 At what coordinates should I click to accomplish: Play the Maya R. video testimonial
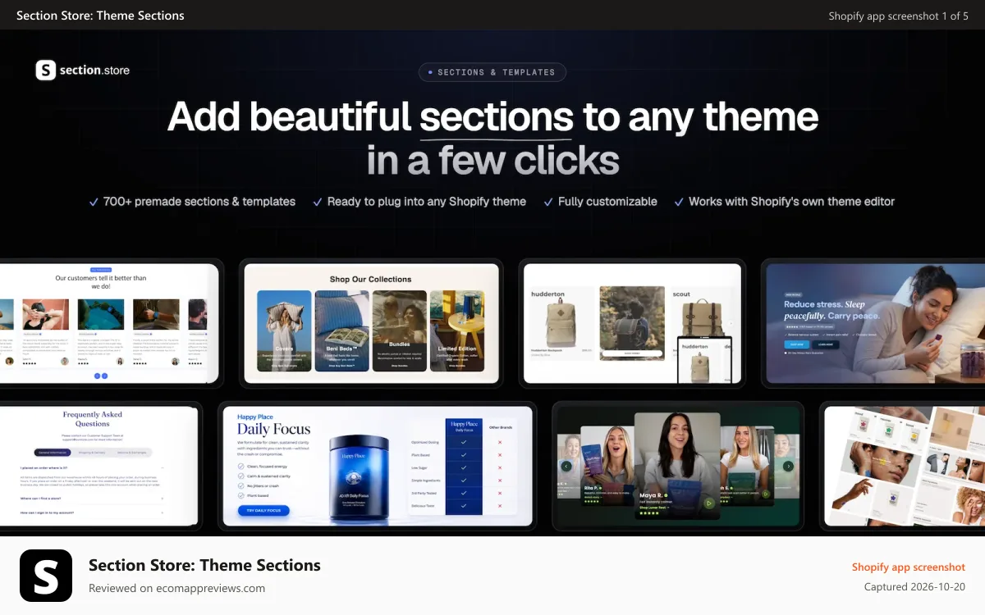(x=709, y=503)
